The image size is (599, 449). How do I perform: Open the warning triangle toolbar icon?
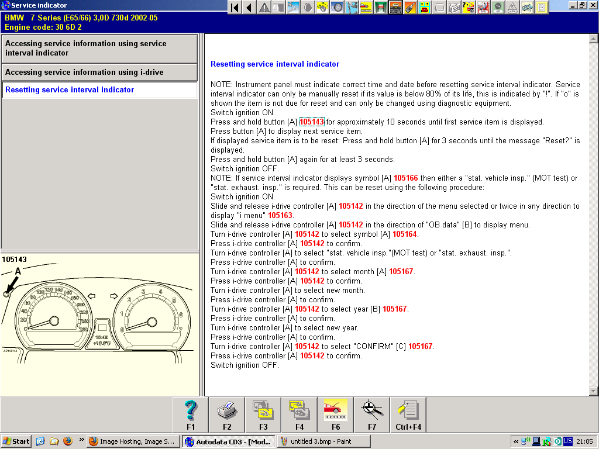(264, 7)
